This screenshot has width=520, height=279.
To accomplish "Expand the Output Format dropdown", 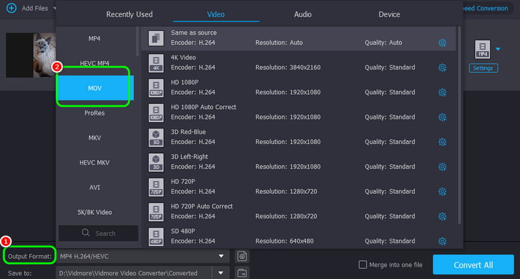I will click(x=222, y=256).
